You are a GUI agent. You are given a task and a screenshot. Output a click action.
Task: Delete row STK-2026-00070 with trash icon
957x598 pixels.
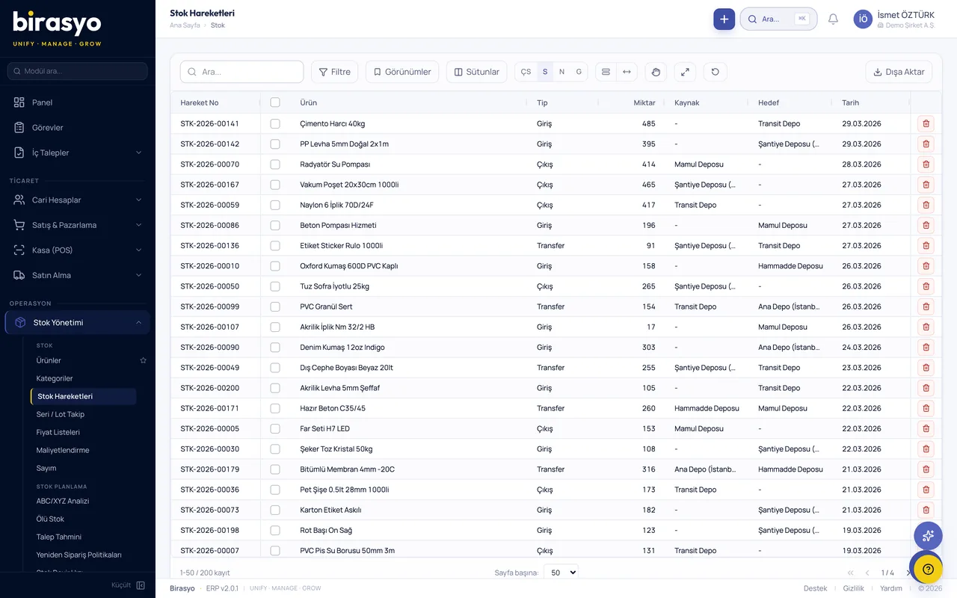tap(926, 164)
